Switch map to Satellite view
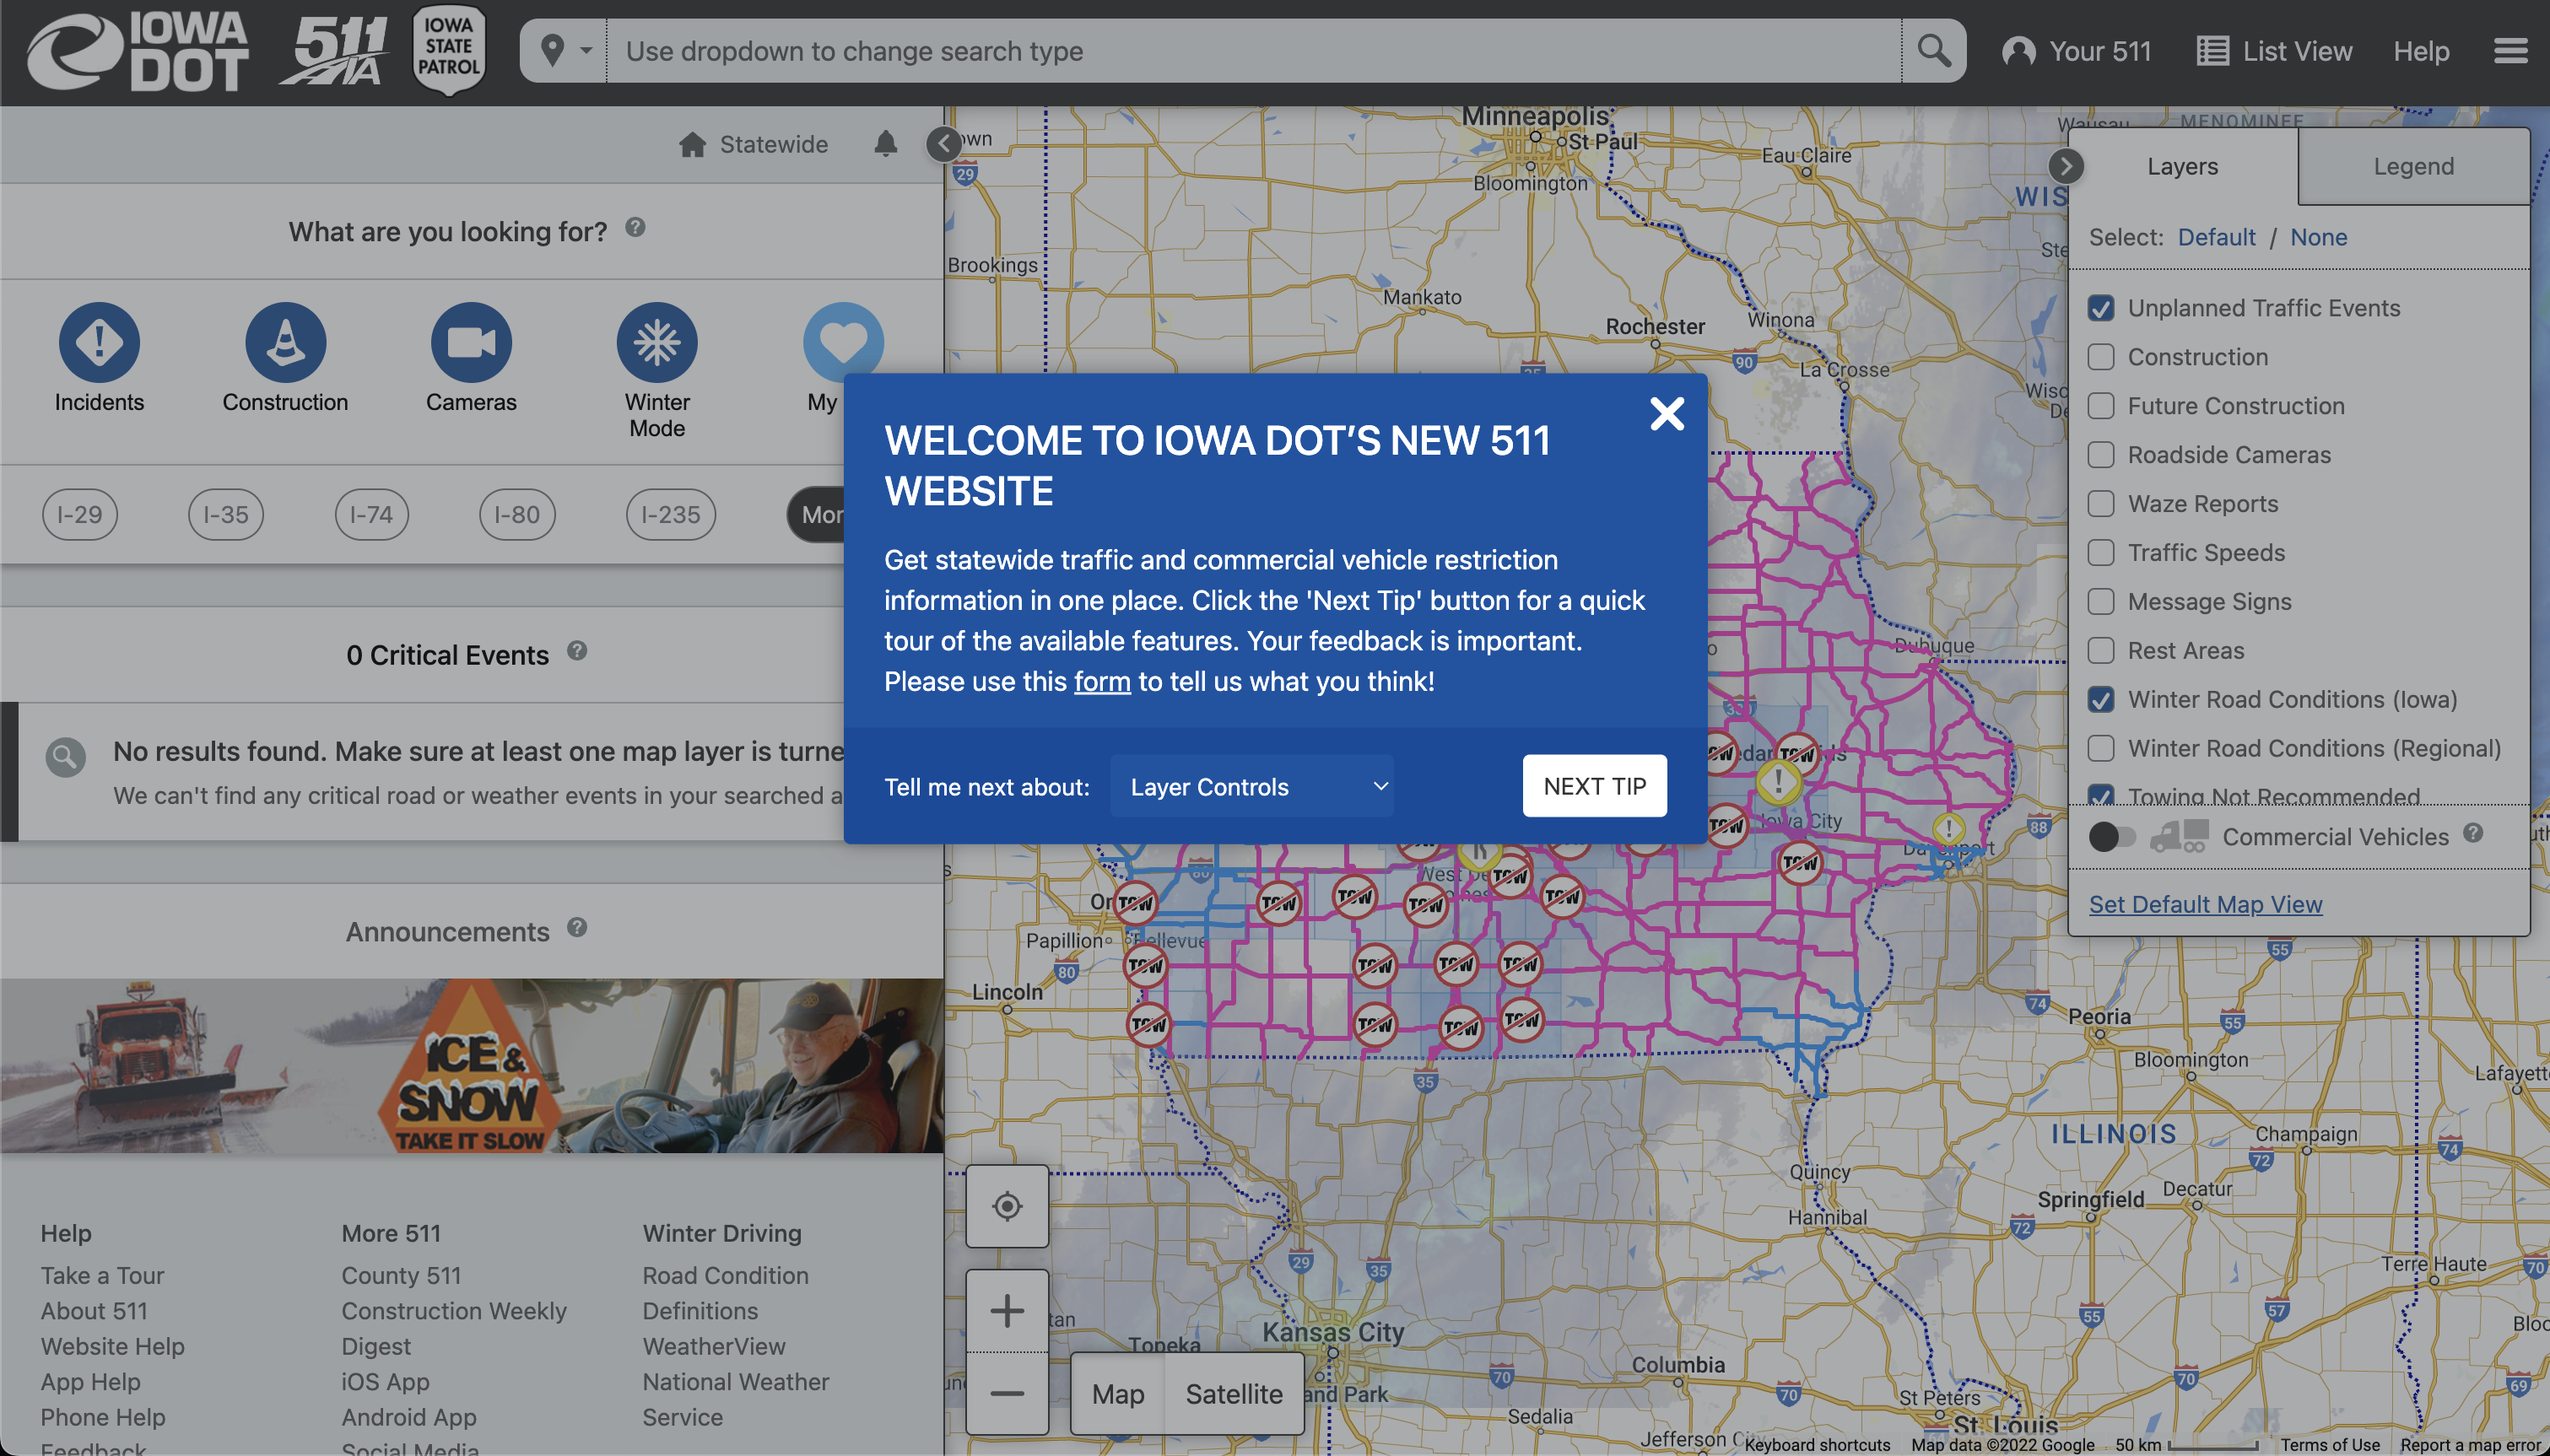 coord(1233,1393)
